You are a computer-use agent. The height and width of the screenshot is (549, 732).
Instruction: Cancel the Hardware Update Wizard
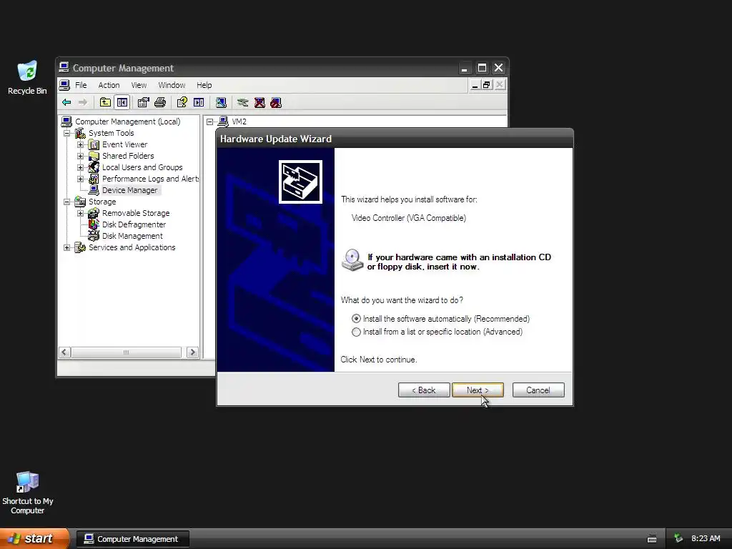point(538,390)
